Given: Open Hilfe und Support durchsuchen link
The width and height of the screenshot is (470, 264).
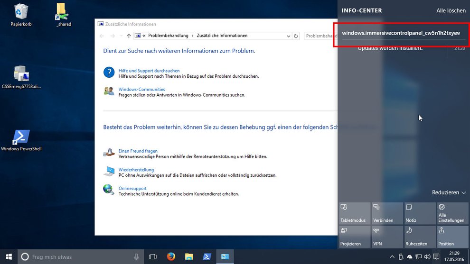Looking at the screenshot, I should coord(149,71).
